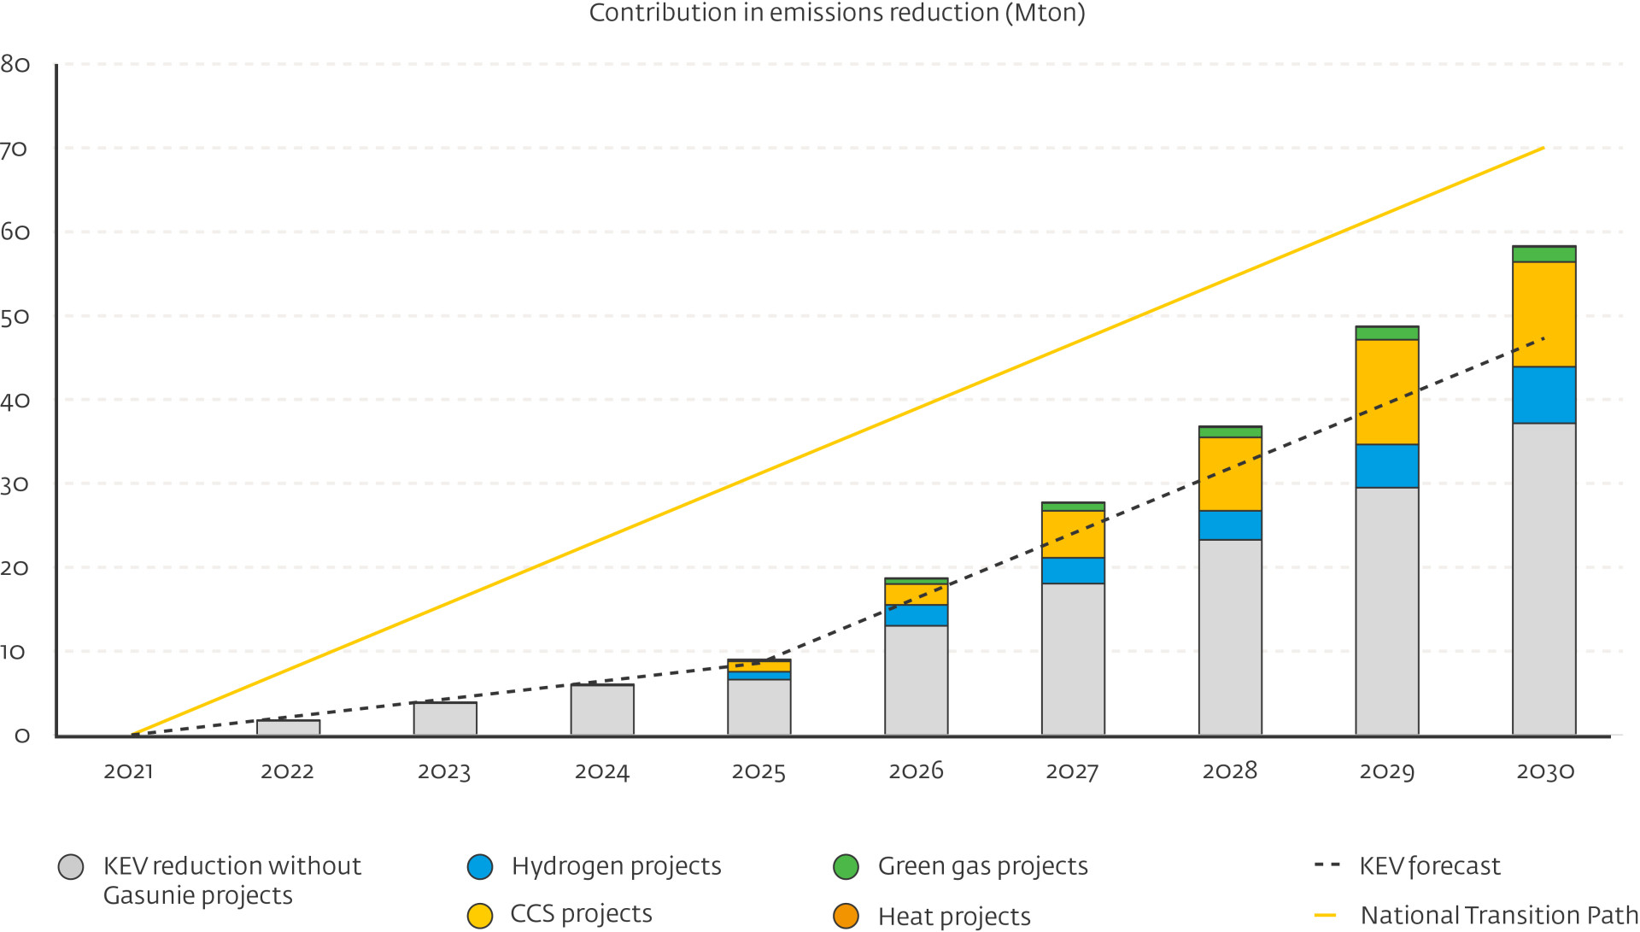Click the y-axis value 70

pos(14,150)
